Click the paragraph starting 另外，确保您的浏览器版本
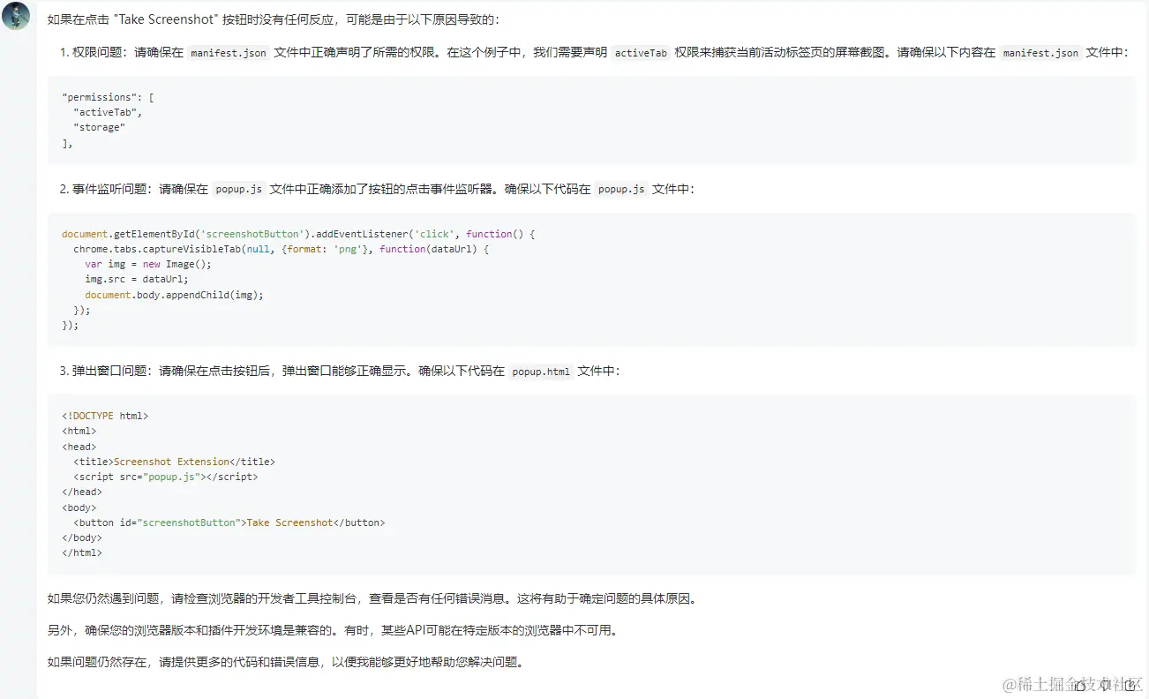 (334, 630)
